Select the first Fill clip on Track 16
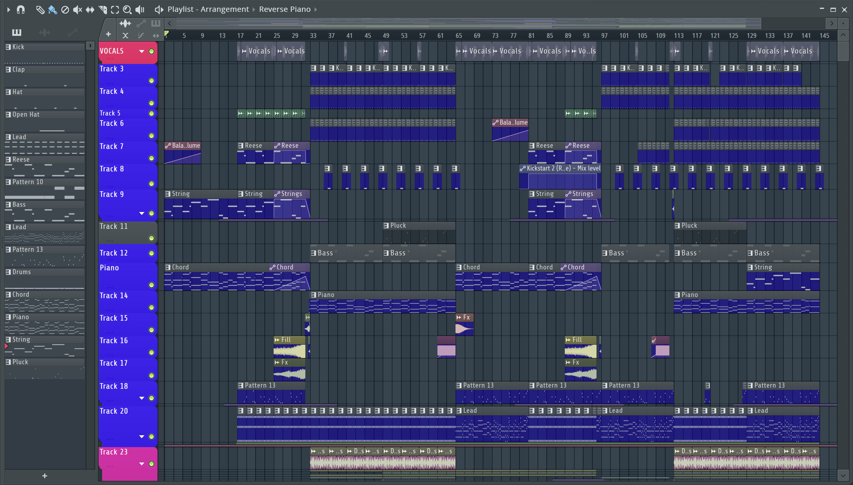 pos(289,347)
